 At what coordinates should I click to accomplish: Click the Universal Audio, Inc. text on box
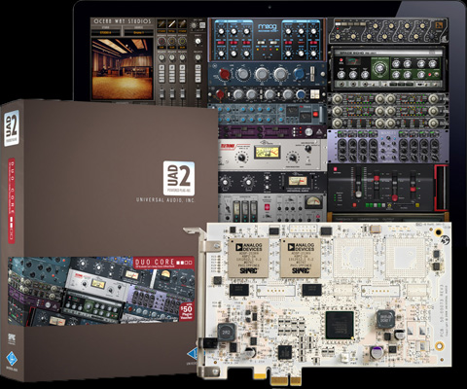(x=165, y=200)
